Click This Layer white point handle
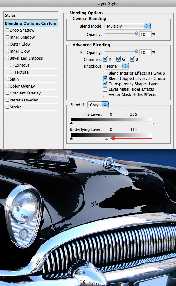The image size is (176, 286). tap(152, 123)
